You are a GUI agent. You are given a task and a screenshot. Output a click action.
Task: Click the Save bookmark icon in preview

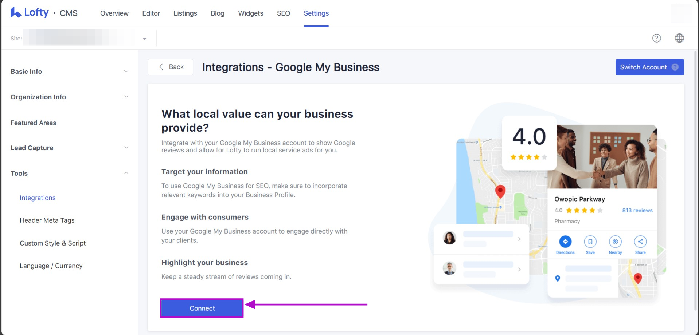(x=590, y=242)
